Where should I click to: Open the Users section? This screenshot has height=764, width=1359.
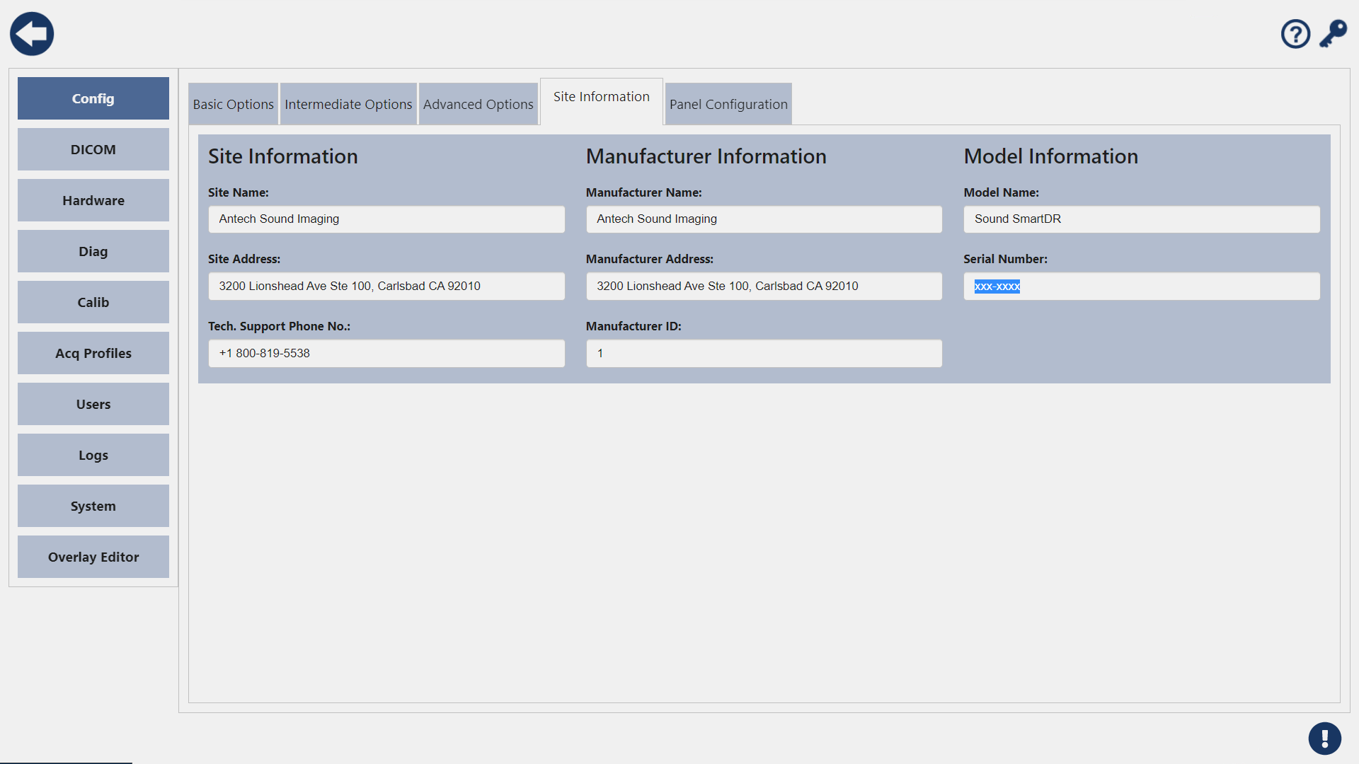93,404
